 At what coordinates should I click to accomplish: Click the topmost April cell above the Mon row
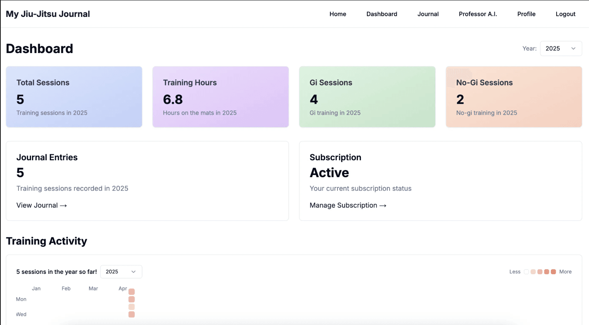[x=132, y=292]
